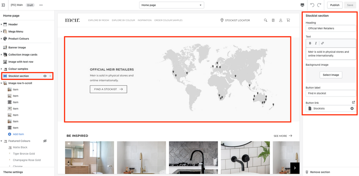359x176 pixels.
Task: Apply bold formatting in the Text editor
Action: (310, 43)
